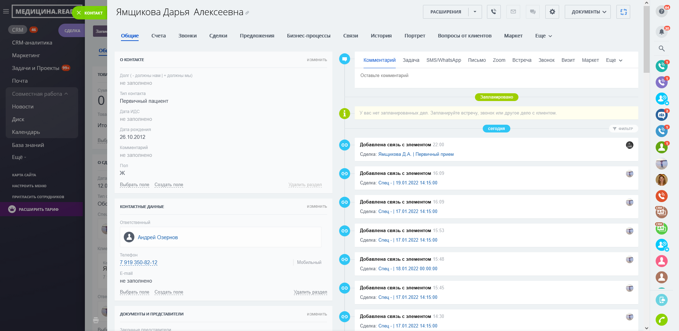Click the pencil icon next to contact name
679x331 pixels.
[x=247, y=13]
